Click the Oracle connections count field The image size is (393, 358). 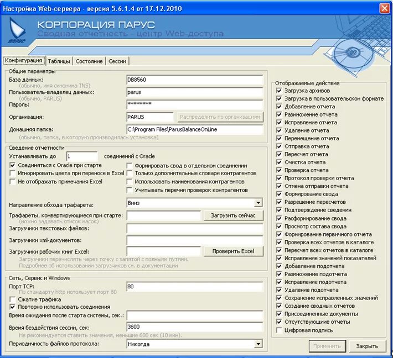coord(82,156)
